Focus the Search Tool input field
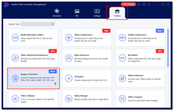The image size is (174, 111). (x=38, y=24)
